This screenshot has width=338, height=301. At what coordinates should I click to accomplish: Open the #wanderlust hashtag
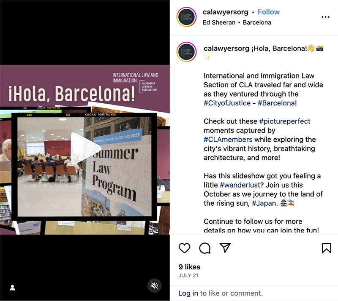click(240, 185)
